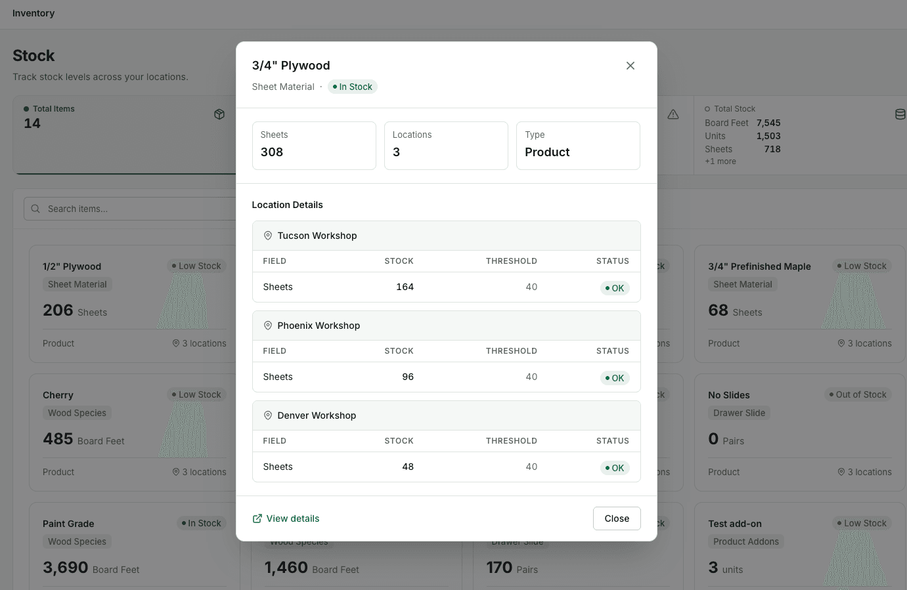Open the No Slides item card
The image size is (907, 590).
(x=799, y=432)
